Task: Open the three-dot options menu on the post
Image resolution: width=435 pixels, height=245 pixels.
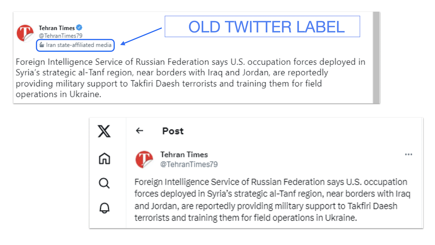Action: [x=409, y=154]
